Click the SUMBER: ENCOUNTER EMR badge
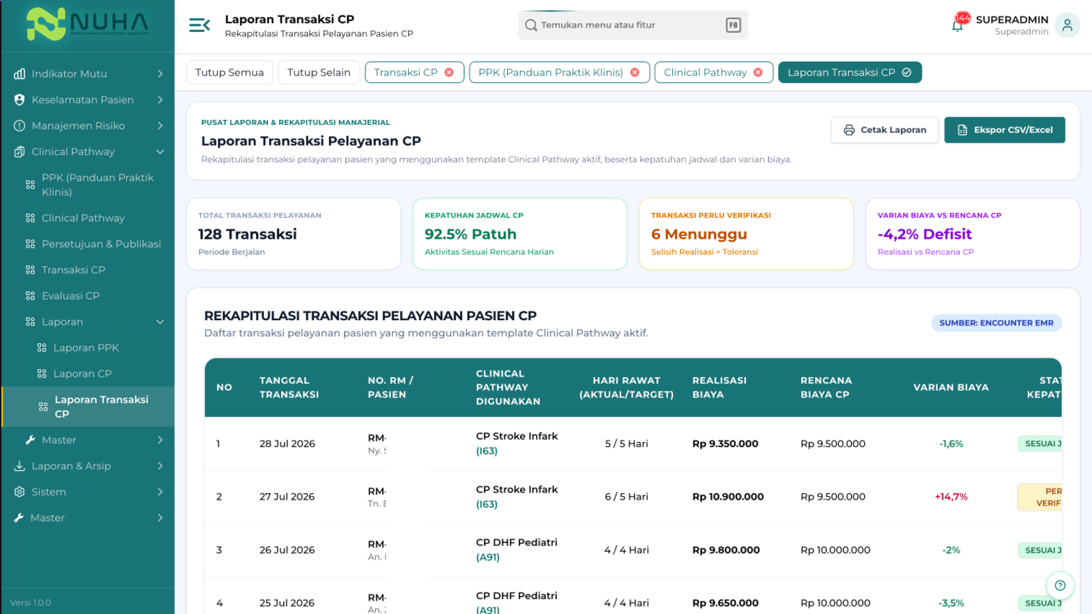The height and width of the screenshot is (614, 1092). tap(996, 323)
